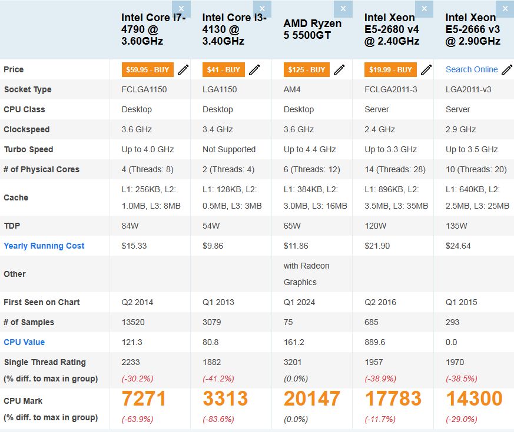Click with Radeon Graphics note
The height and width of the screenshot is (432, 514).
[x=307, y=274]
